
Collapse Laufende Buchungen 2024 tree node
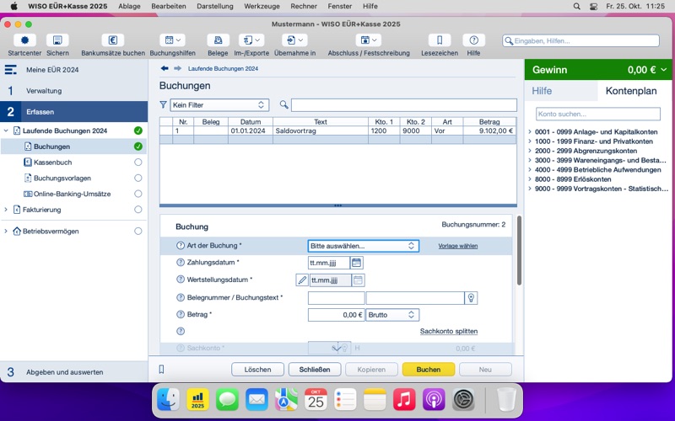point(6,131)
